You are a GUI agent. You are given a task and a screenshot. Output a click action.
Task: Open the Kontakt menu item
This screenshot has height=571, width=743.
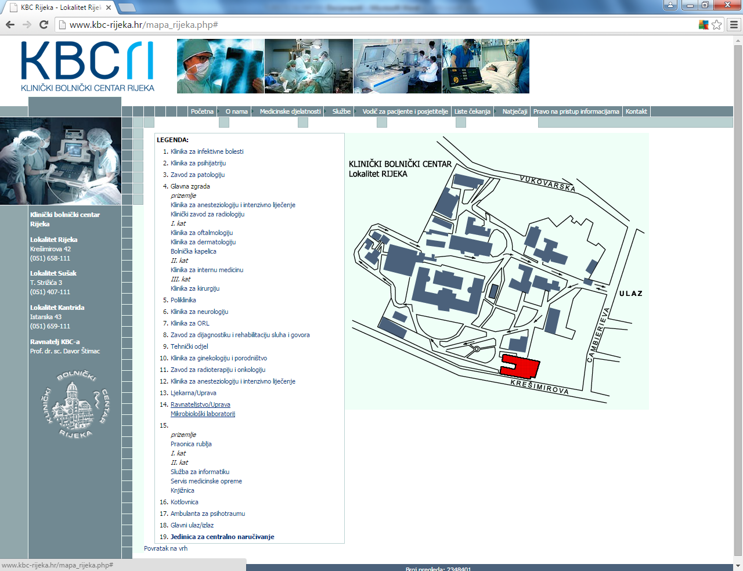[x=636, y=111]
